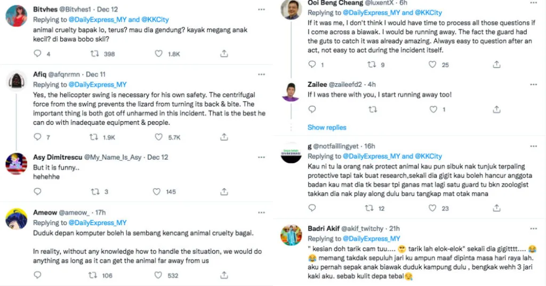
Task: Like Zailee's running away tweet
Action: 433,109
